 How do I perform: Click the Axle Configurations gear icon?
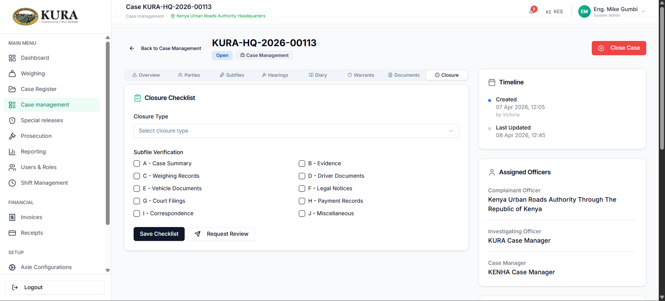coord(12,267)
